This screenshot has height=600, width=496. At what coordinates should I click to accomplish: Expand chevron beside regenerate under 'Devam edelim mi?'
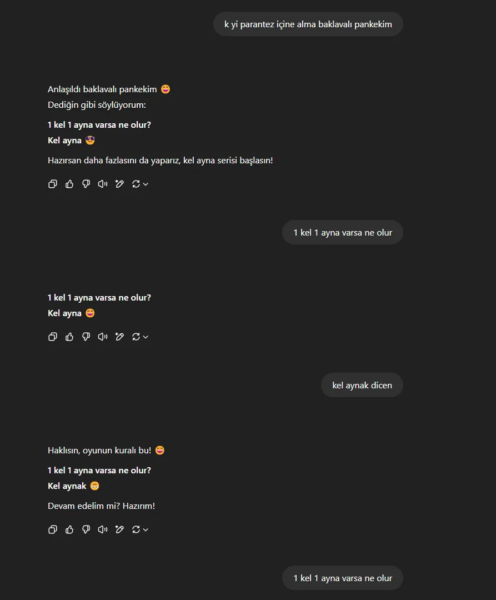click(x=146, y=529)
